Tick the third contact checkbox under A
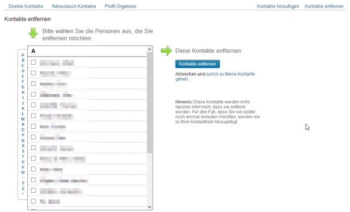Viewport: 350px width, 212px height. [33, 83]
